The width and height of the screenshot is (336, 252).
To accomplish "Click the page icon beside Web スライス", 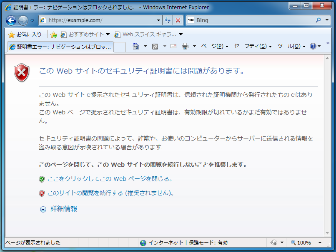I will pos(117,35).
